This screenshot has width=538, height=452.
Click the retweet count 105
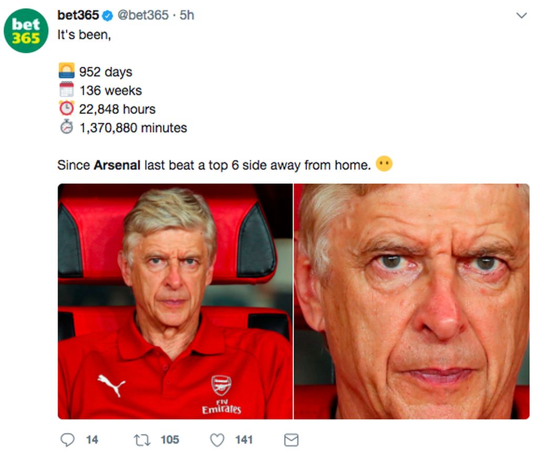click(170, 440)
